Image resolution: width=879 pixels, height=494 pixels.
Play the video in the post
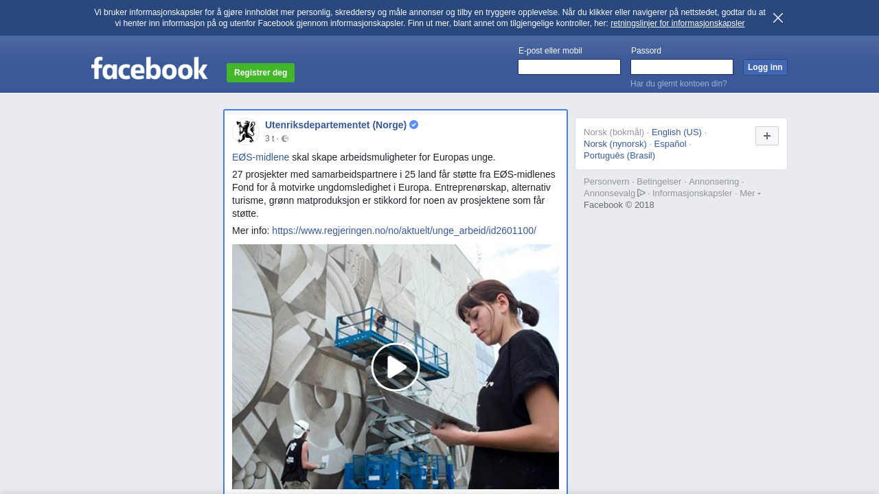[396, 367]
